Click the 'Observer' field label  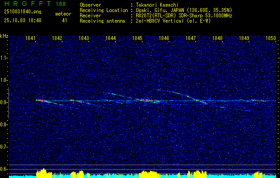[90, 5]
